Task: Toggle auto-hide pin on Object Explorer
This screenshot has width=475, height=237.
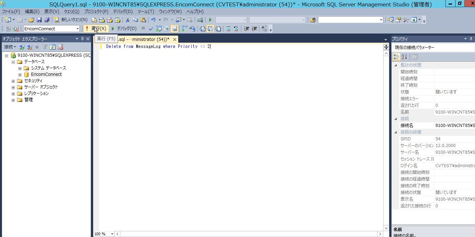Action: click(83, 39)
